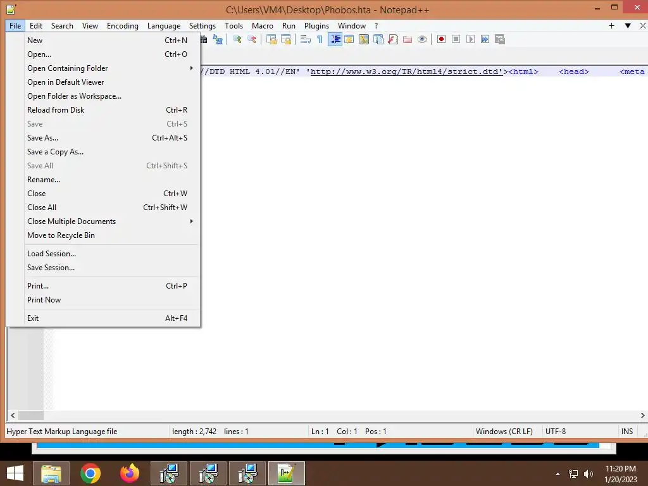Click the plus icon in the menu bar
This screenshot has width=648, height=486.
612,25
